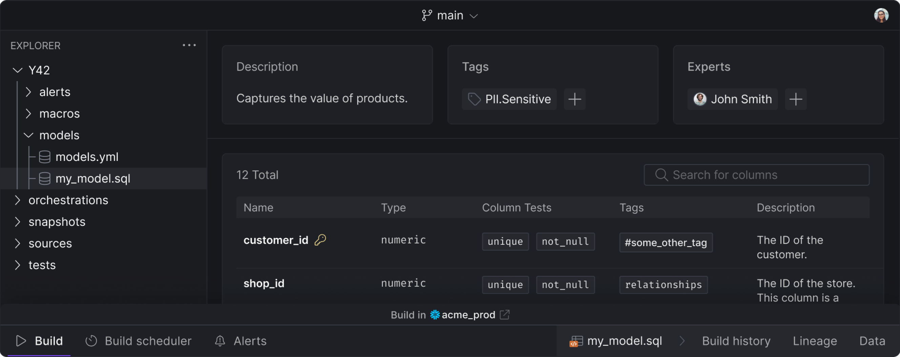Screen dimensions: 900x357
Task: Expand the orchestrations folder
Action: (x=18, y=200)
